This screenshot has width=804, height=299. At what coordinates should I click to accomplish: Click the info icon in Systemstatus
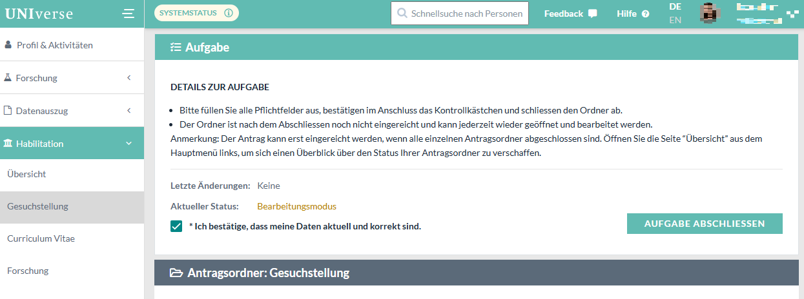pos(228,13)
